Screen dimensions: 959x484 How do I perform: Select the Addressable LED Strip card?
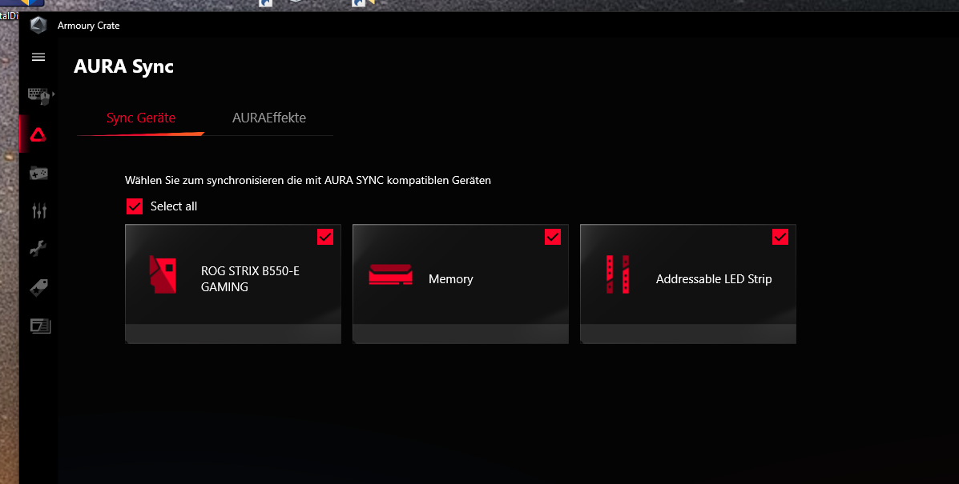click(x=688, y=284)
